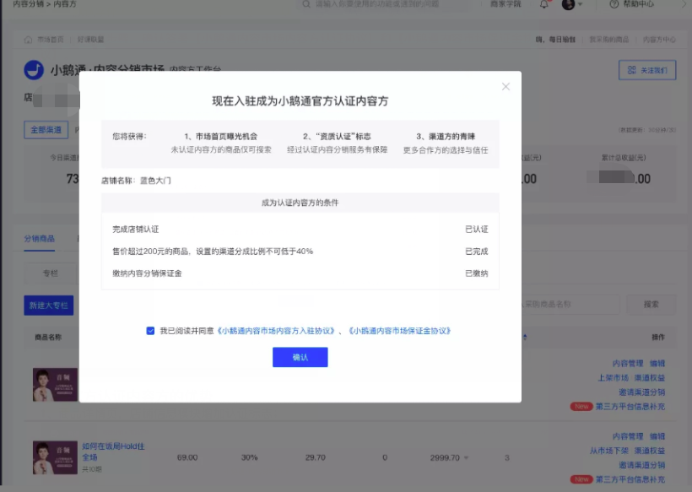692x492 pixels.
Task: Click the 完成店铺认证 row text
Action: (x=136, y=229)
